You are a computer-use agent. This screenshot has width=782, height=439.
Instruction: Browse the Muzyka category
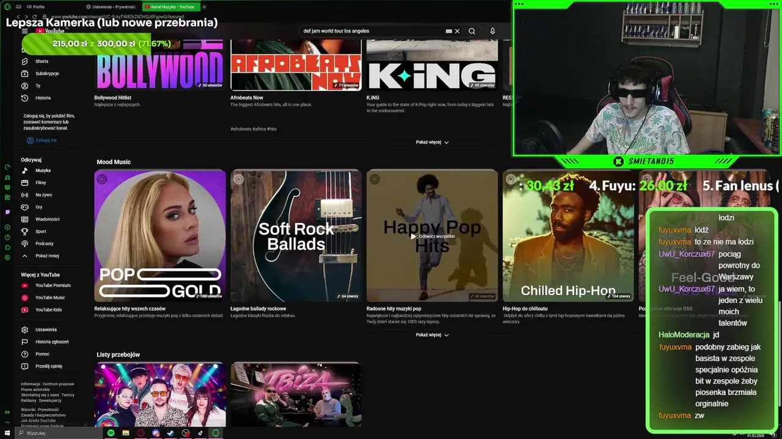pyautogui.click(x=43, y=171)
